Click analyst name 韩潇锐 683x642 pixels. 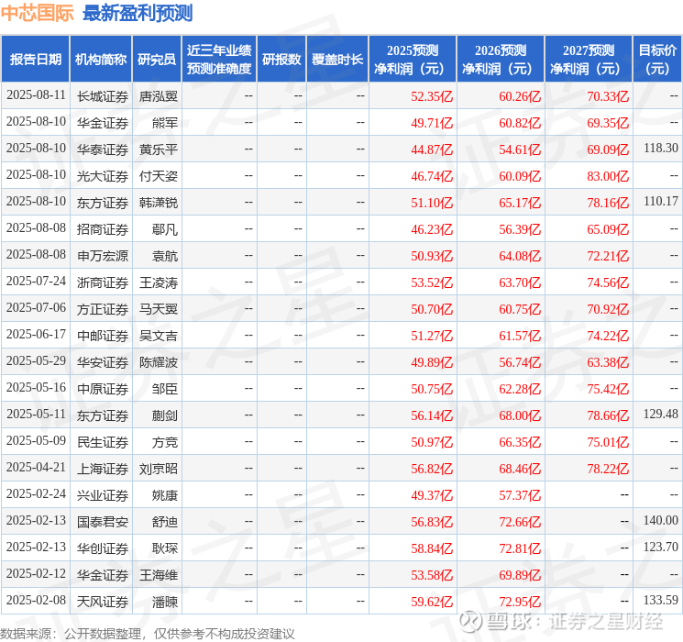[158, 203]
